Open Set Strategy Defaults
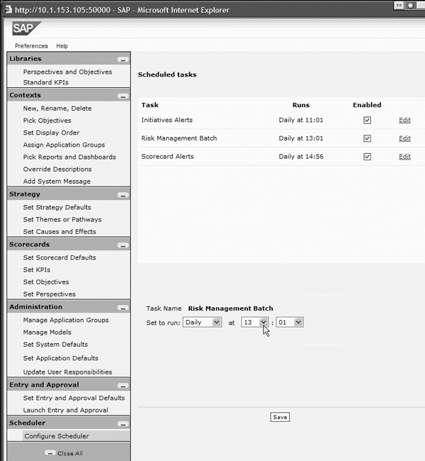This screenshot has height=461, width=425. click(x=57, y=207)
